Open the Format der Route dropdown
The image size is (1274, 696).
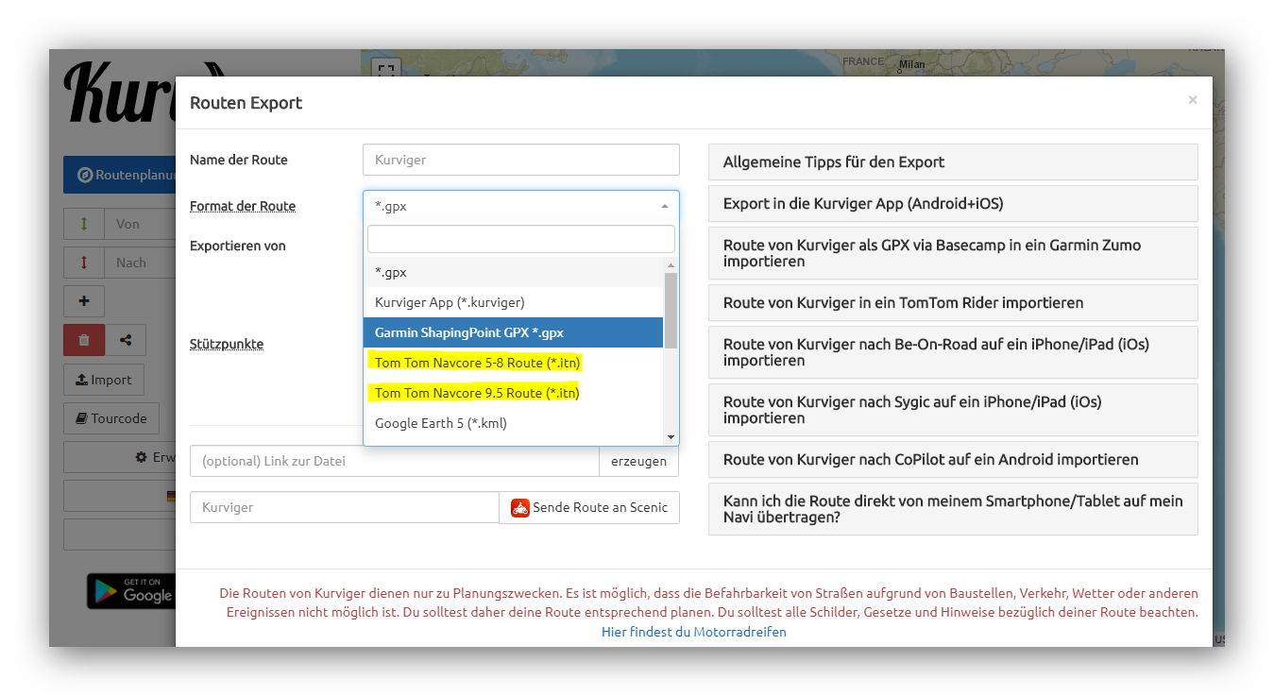(x=520, y=206)
